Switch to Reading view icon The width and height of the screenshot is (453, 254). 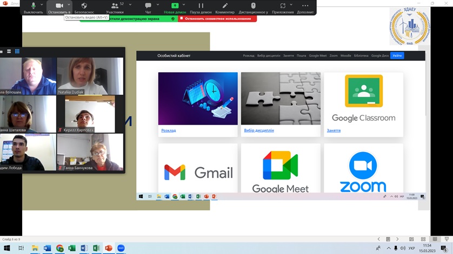[x=435, y=239]
